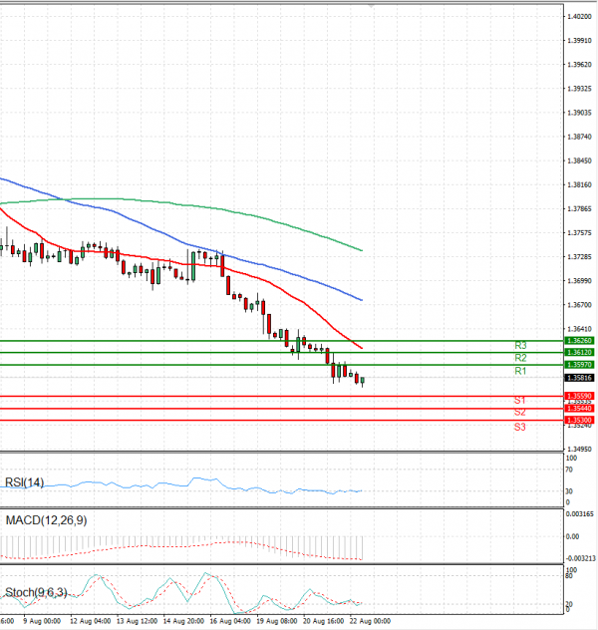This screenshot has width=598, height=630.
Task: Click the 22 Aug 00:00 time label
Action: tap(370, 621)
